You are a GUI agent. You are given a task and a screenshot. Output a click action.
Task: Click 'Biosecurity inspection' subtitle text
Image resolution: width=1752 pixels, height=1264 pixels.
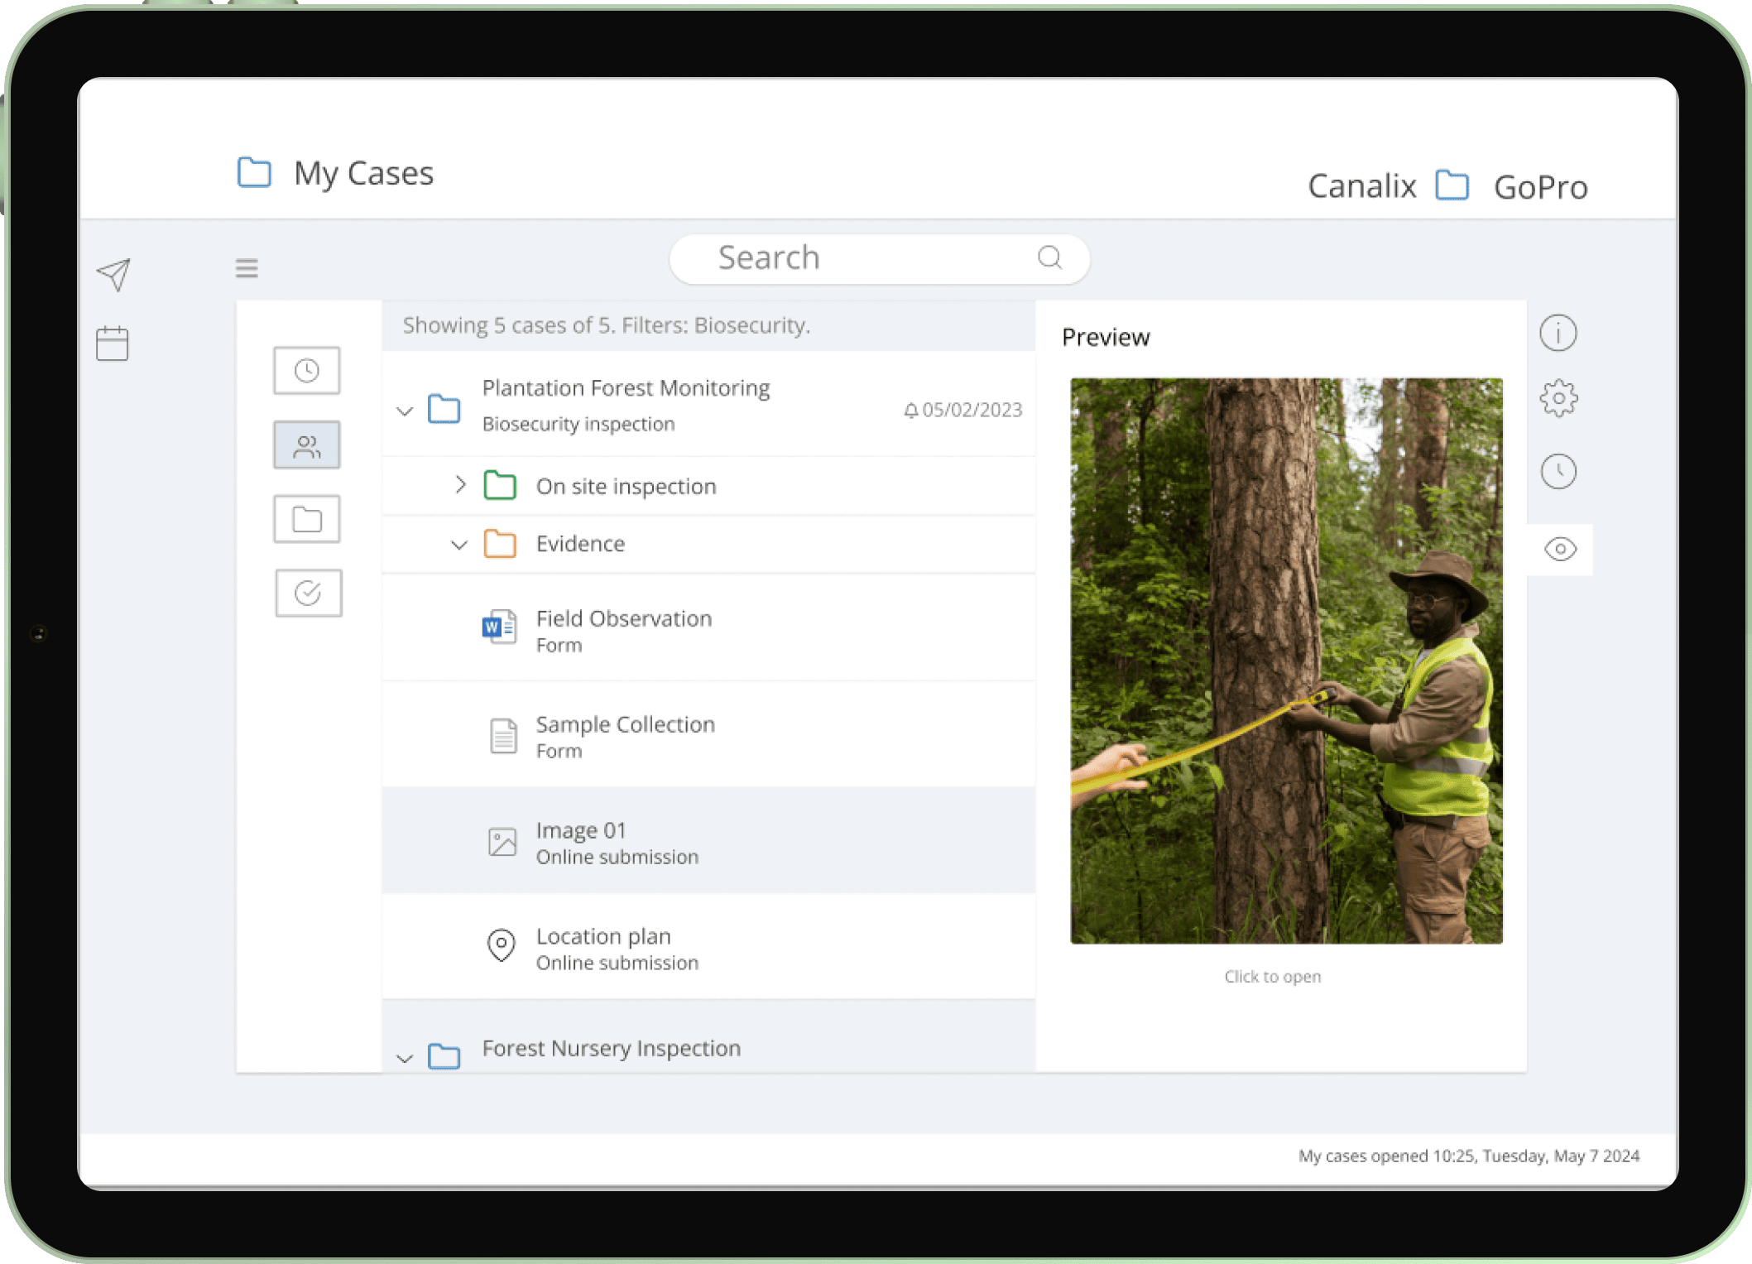point(578,423)
